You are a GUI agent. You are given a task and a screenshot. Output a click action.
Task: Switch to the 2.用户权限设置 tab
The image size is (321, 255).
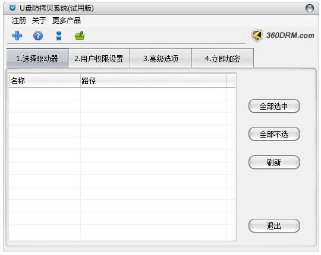pyautogui.click(x=99, y=58)
